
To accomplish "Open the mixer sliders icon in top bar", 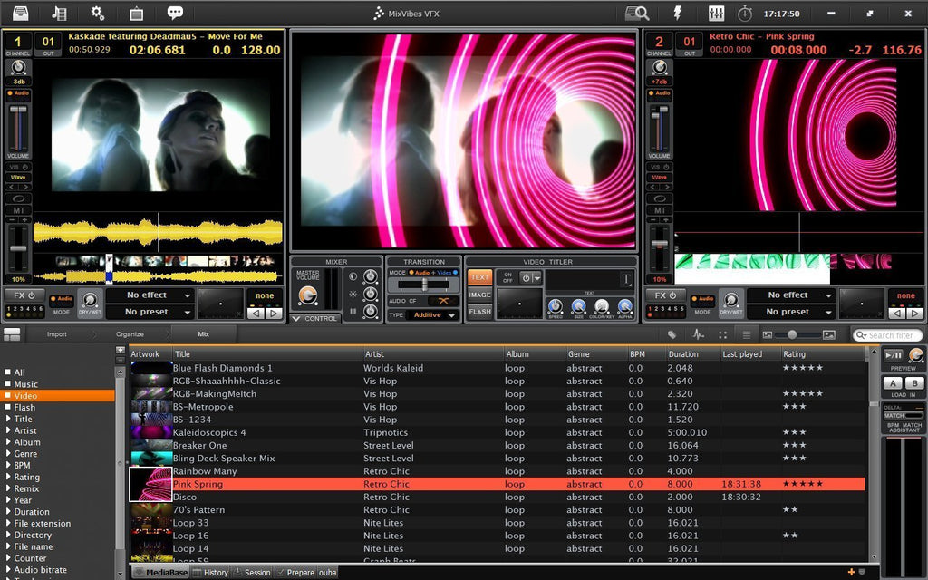I will coord(716,14).
